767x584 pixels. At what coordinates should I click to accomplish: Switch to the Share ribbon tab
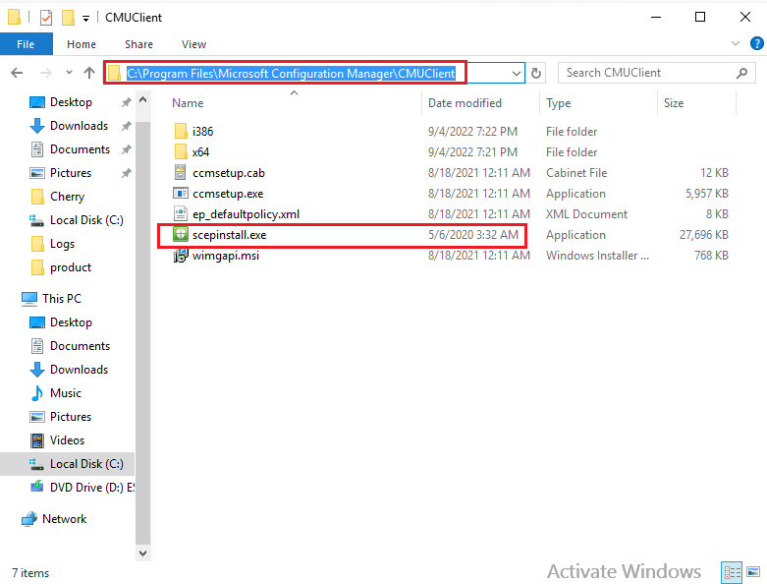tap(138, 44)
